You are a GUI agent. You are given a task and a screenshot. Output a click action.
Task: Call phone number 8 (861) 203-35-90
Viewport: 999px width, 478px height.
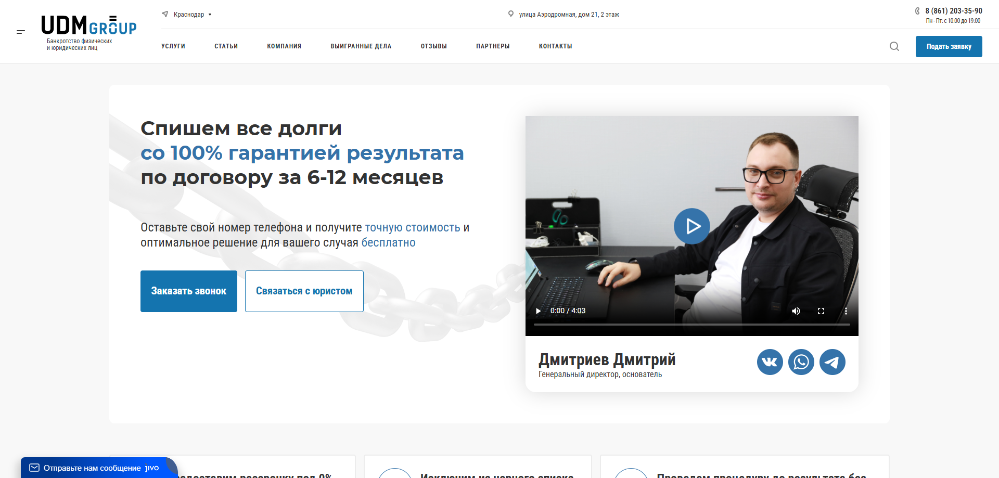pyautogui.click(x=954, y=11)
